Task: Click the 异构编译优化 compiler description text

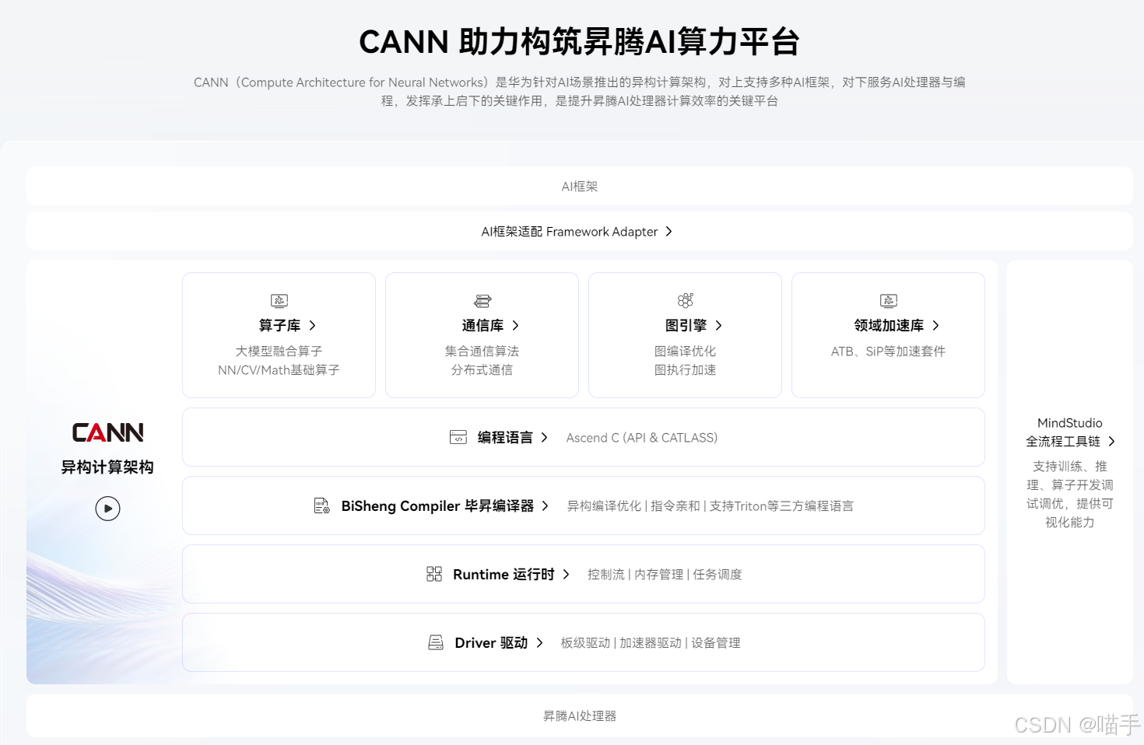Action: click(710, 506)
